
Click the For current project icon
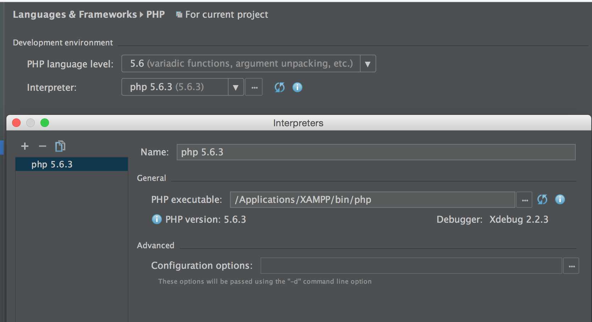[179, 15]
